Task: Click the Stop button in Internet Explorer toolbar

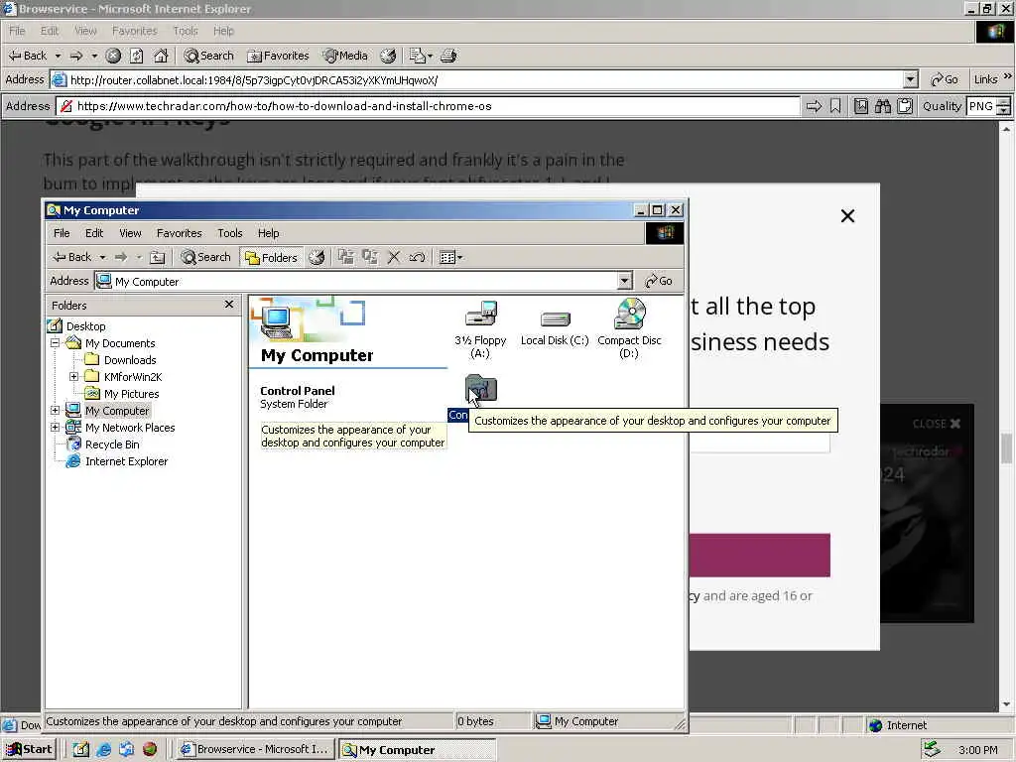Action: click(x=113, y=56)
